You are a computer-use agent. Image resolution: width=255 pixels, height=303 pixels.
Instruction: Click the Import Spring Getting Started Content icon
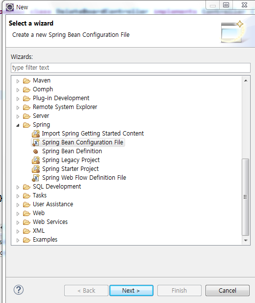[x=36, y=134]
